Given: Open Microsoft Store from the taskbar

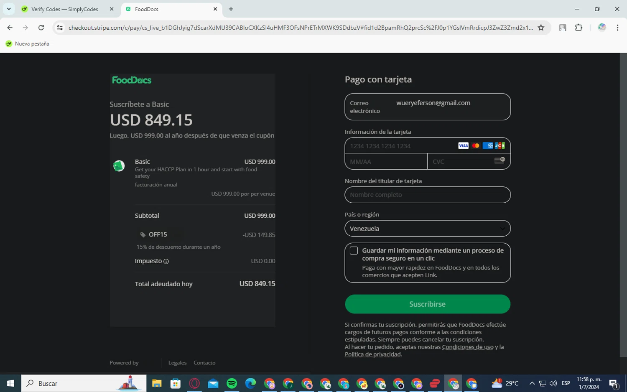Looking at the screenshot, I should point(176,383).
